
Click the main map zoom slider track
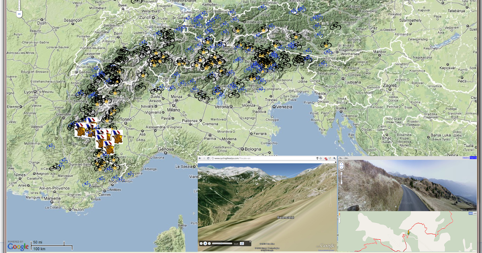[x=19, y=5]
